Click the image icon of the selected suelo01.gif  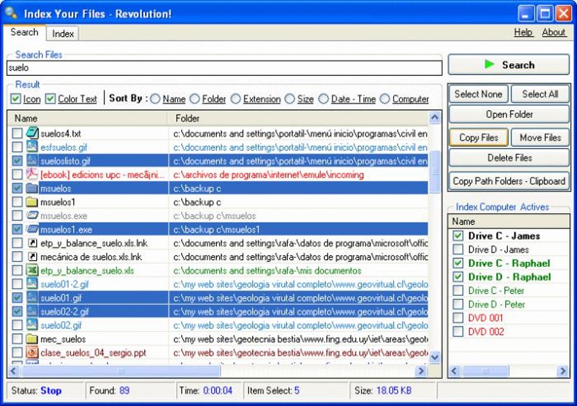32,297
